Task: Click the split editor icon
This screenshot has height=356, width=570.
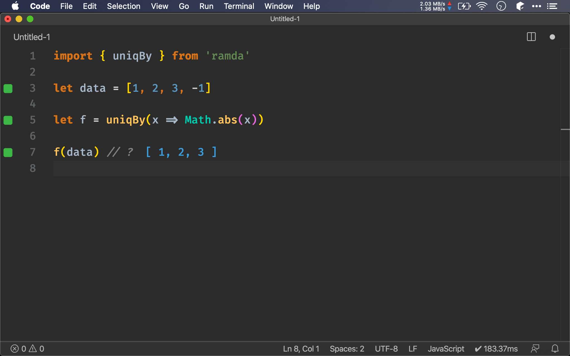Action: click(x=531, y=37)
